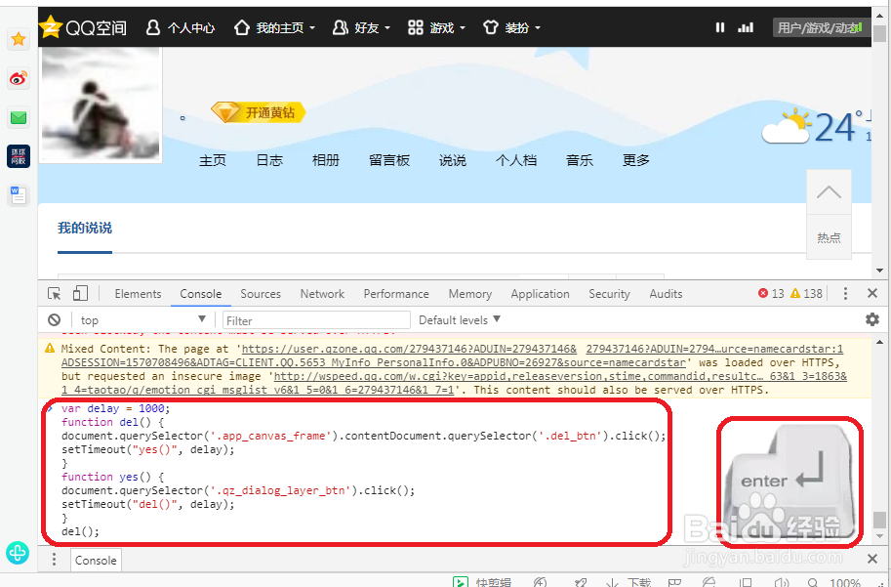This screenshot has width=891, height=587.
Task: Click the weather widget showing 24°
Action: point(816,126)
